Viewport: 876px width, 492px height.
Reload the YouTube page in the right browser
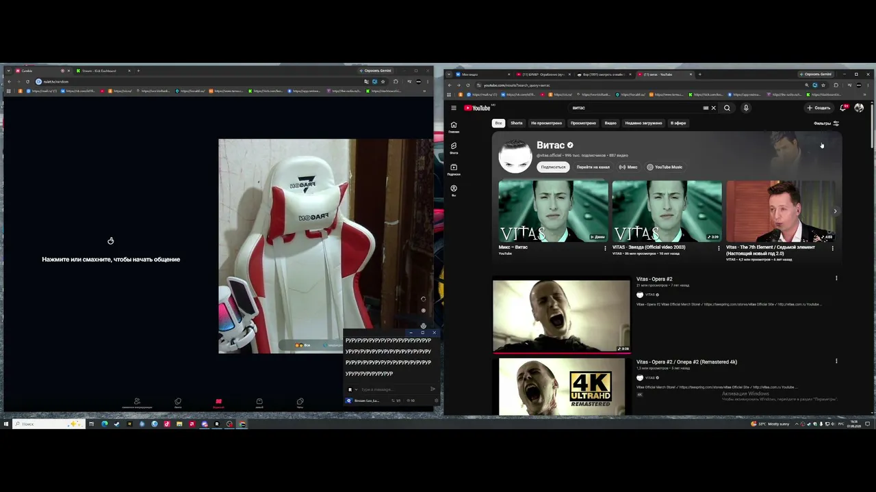(x=468, y=85)
